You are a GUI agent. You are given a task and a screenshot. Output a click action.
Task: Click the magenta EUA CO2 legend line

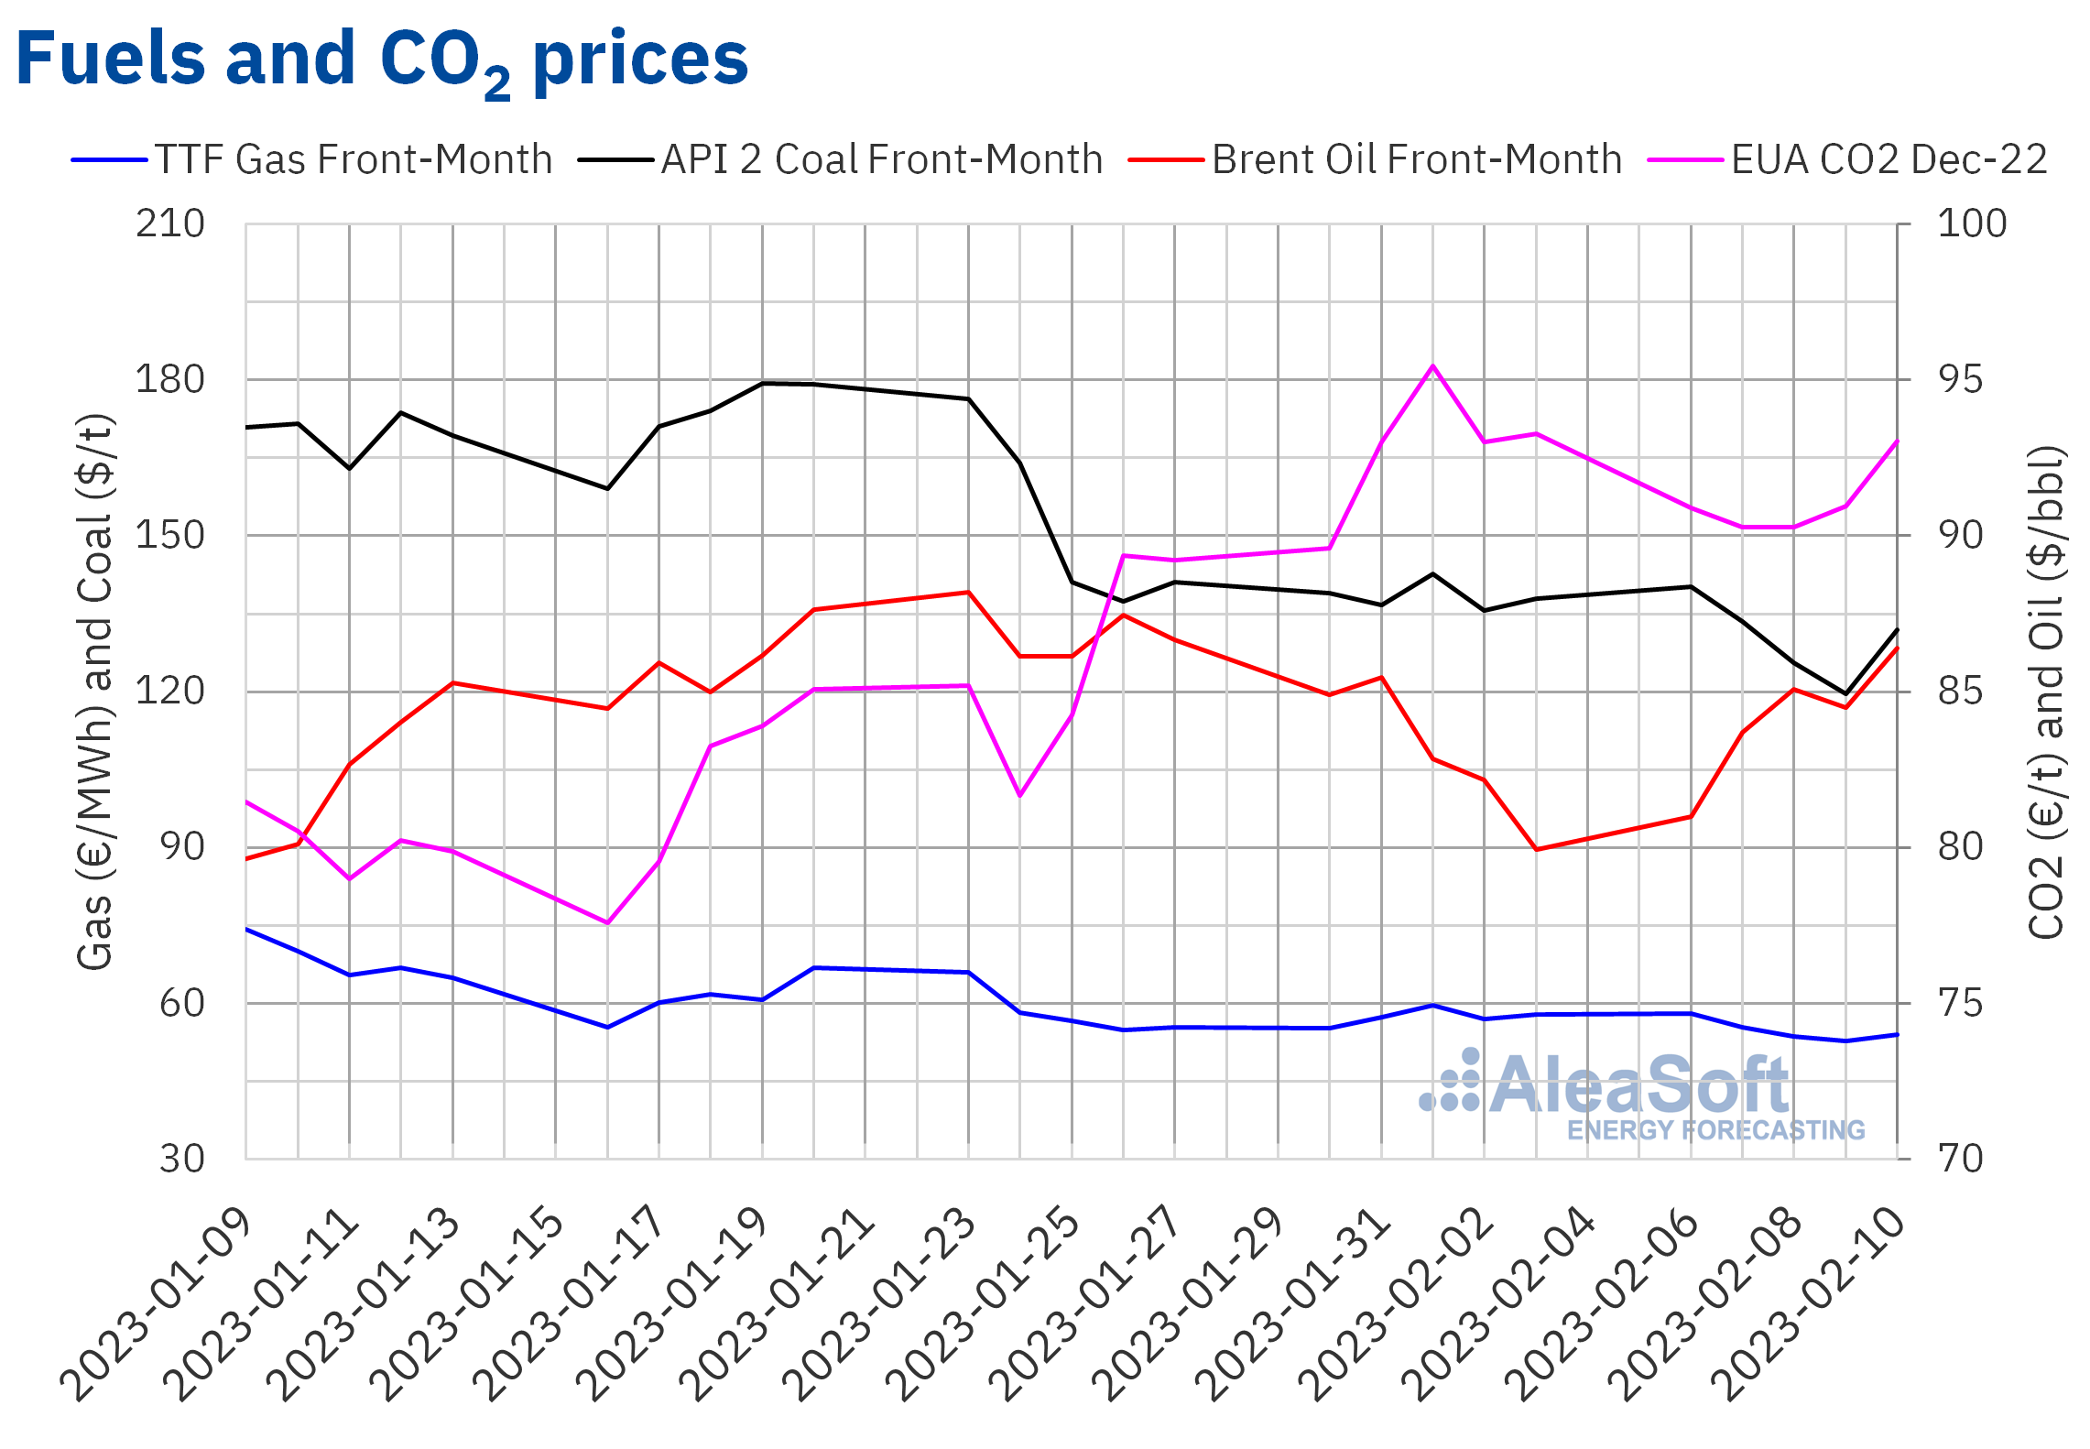coord(1685,160)
